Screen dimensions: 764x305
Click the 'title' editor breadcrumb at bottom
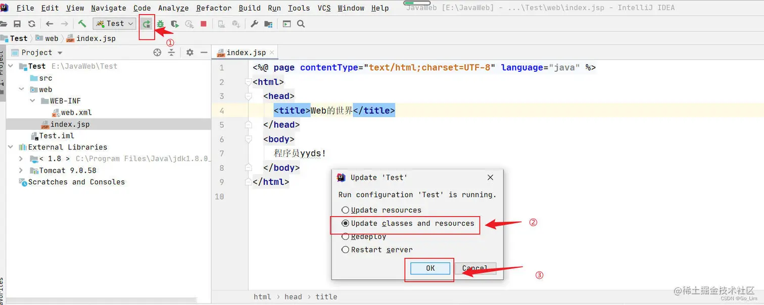tap(326, 297)
